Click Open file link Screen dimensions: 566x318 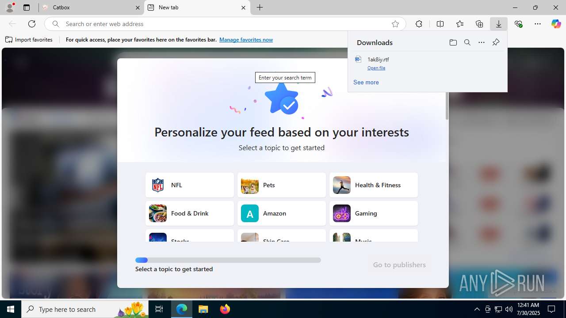click(376, 68)
